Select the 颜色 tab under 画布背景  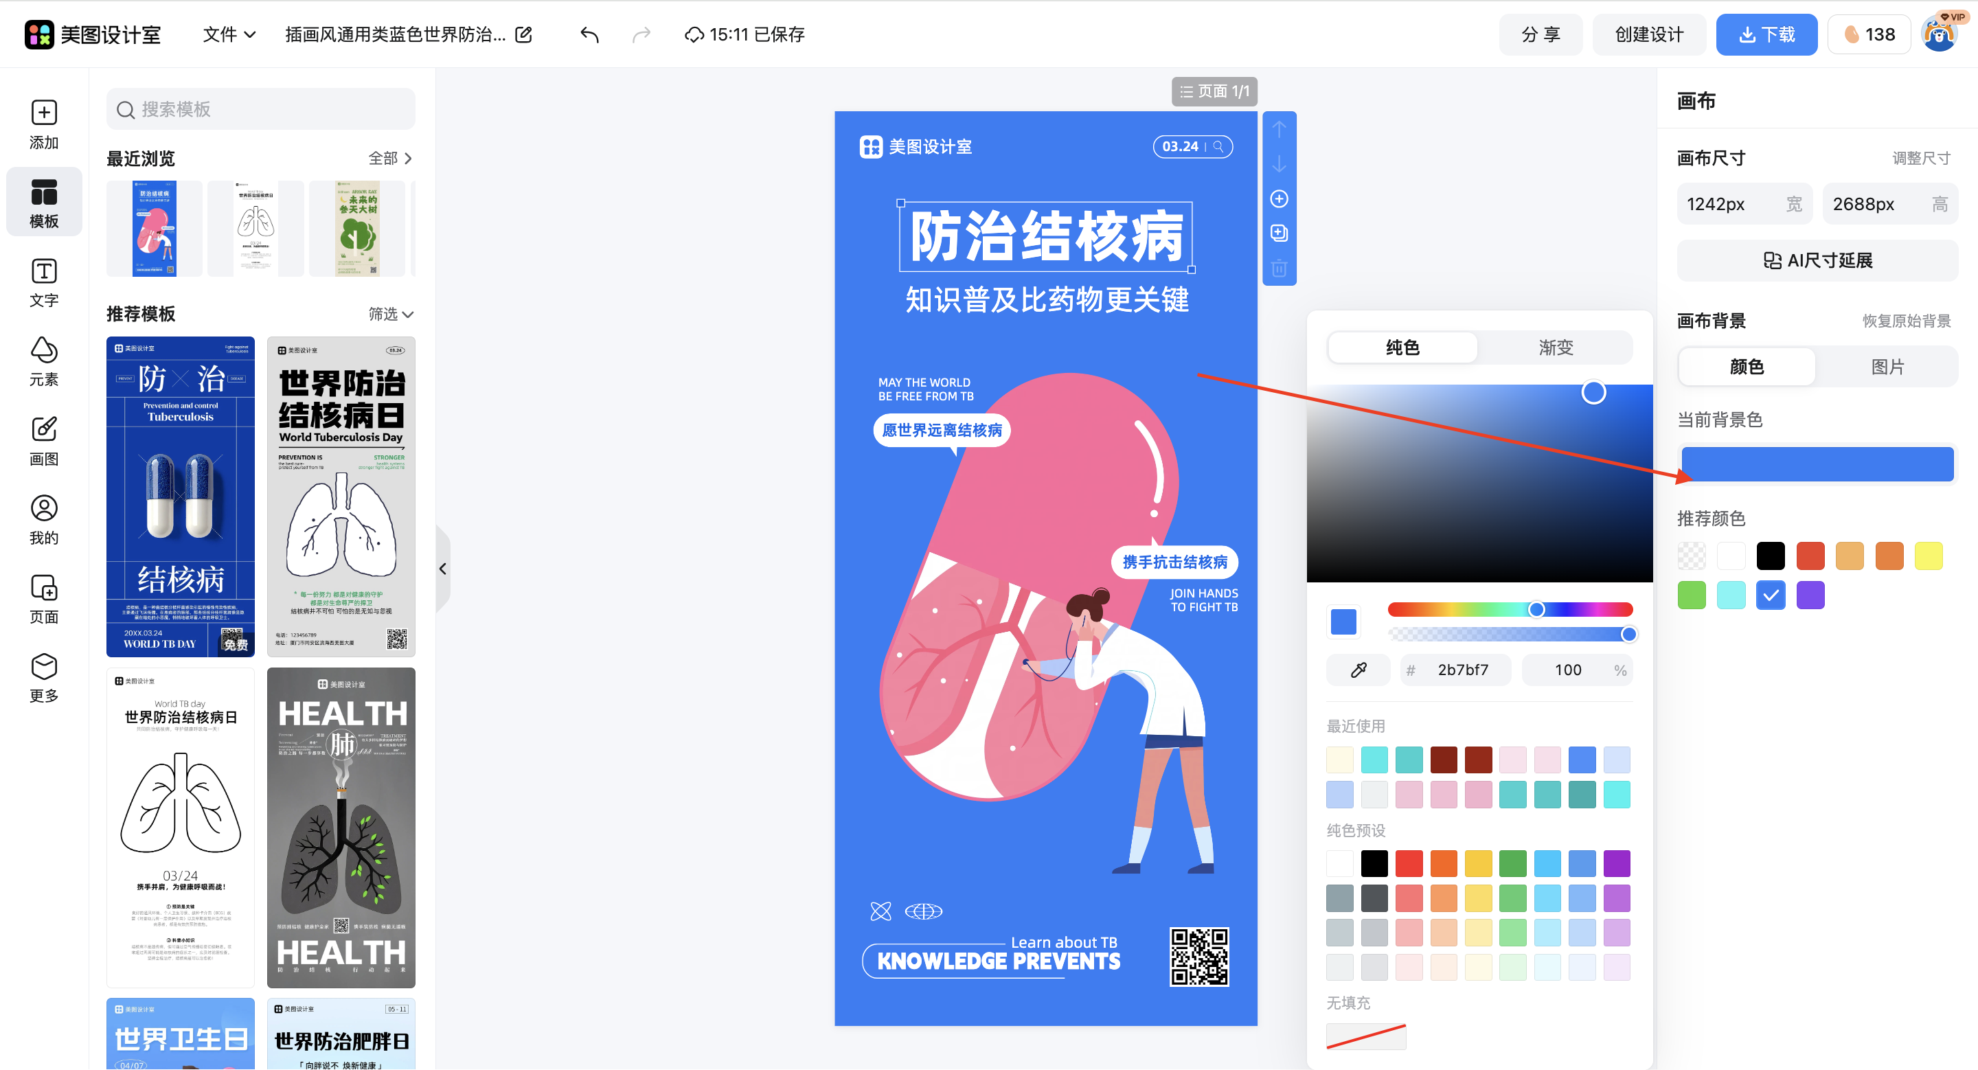(1745, 366)
